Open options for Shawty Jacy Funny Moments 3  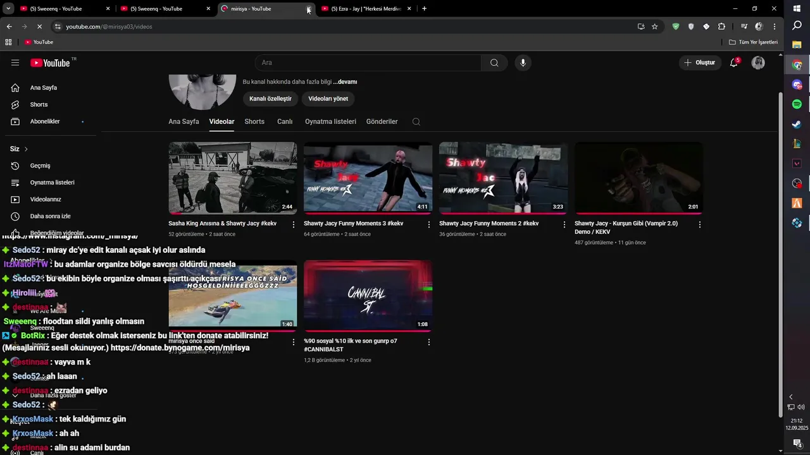coord(428,224)
